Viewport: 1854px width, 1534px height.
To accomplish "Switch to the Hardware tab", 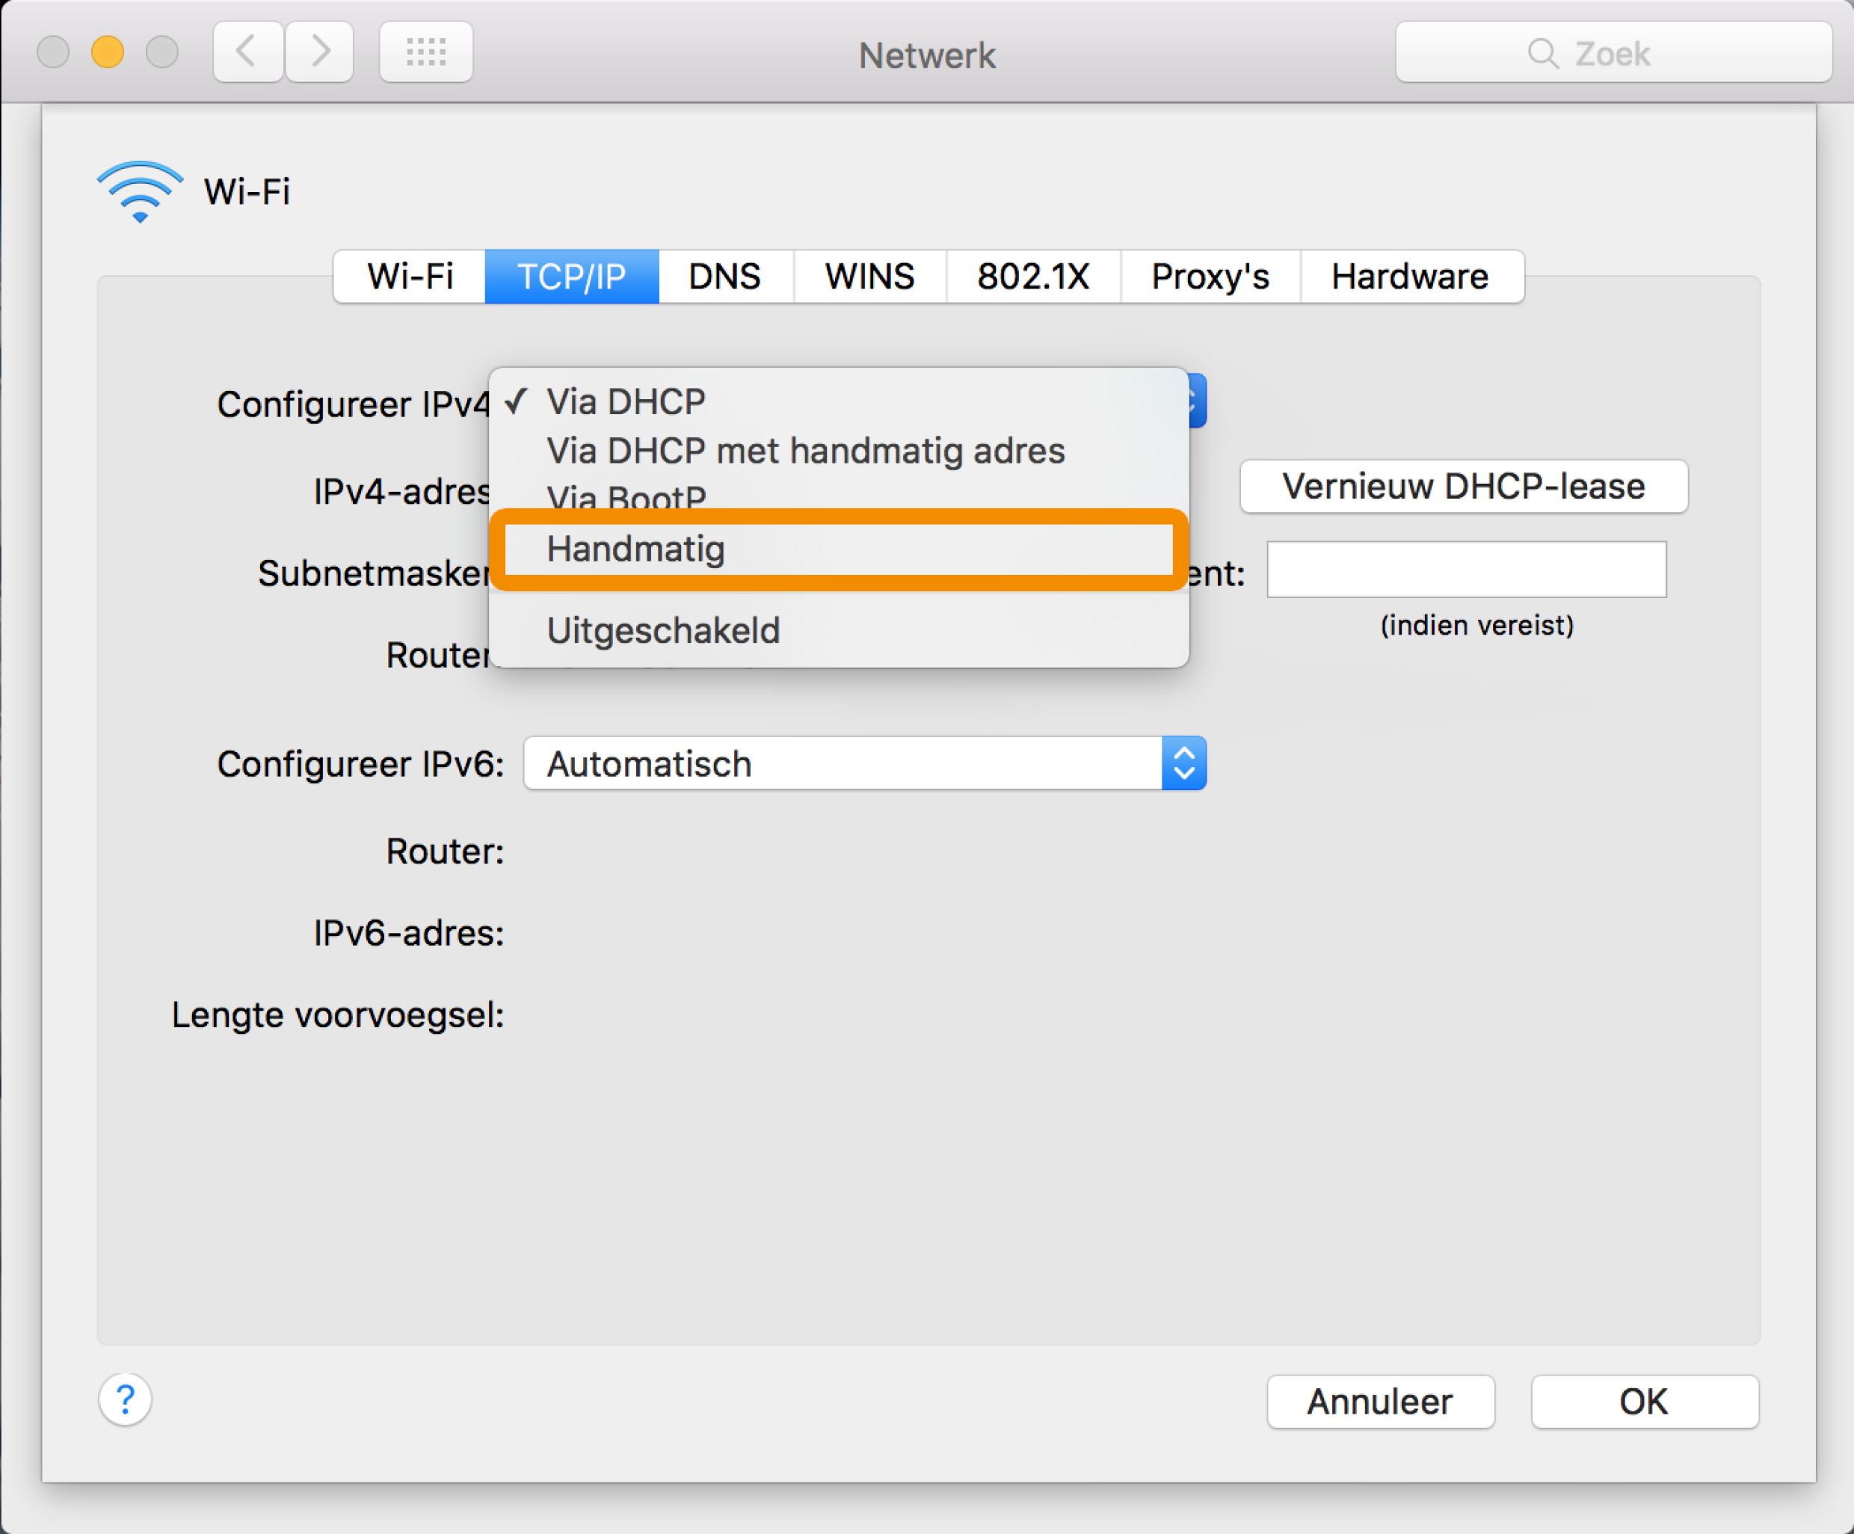I will 1410,277.
